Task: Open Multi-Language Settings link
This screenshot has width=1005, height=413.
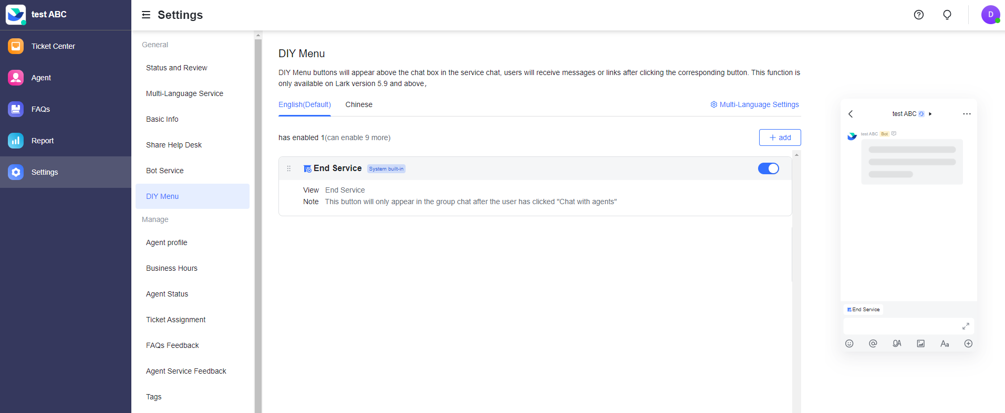Action: [x=754, y=104]
